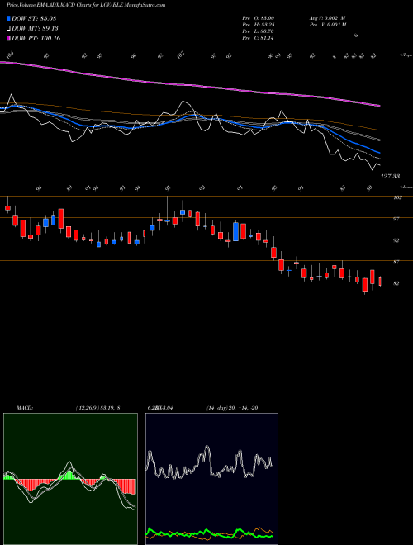413x545 pixels.
Task: Select the 'DOW PT: 100.16' legend label
Action: 36,38
